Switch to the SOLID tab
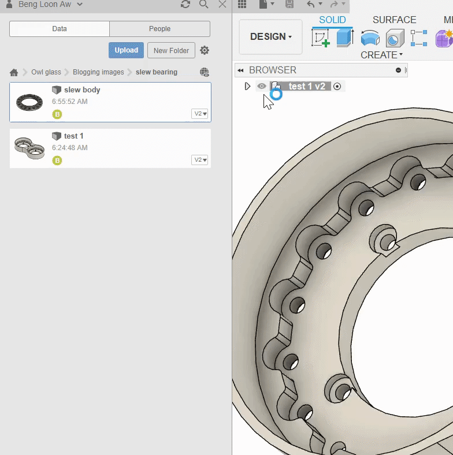The width and height of the screenshot is (453, 455). 332,20
